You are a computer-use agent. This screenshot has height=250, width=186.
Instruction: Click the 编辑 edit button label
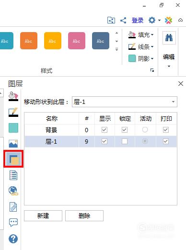[169, 57]
